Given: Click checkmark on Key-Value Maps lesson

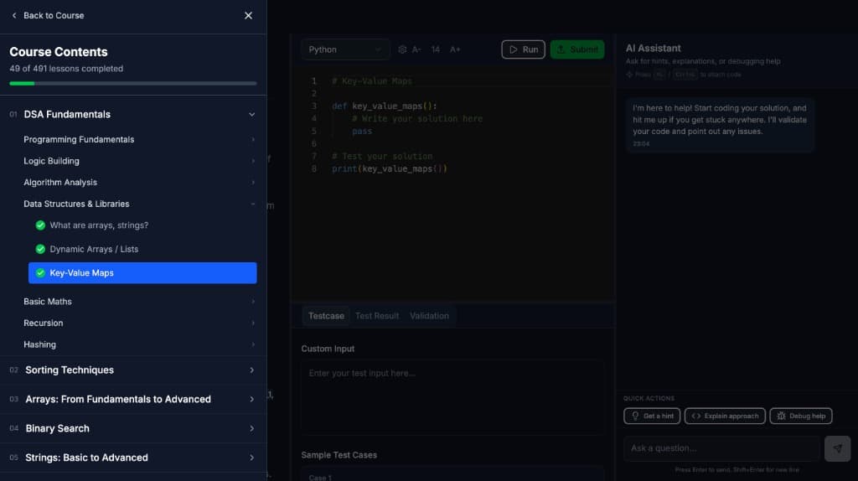Looking at the screenshot, I should (40, 273).
